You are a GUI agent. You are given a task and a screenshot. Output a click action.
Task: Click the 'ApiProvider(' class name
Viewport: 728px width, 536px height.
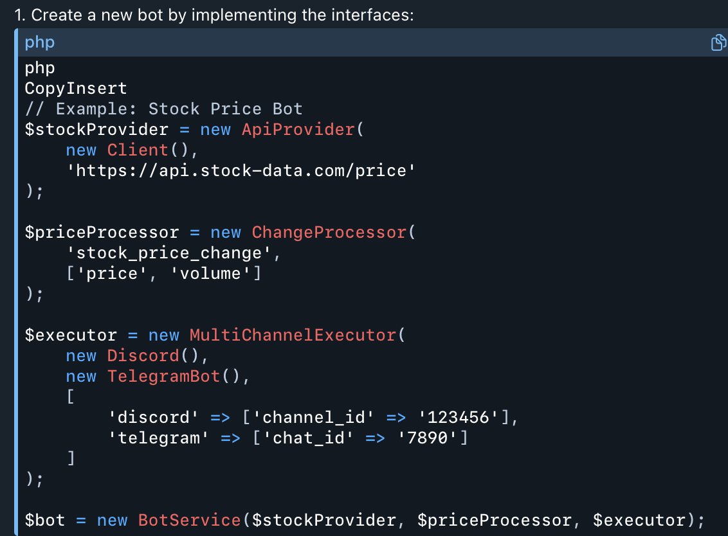pyautogui.click(x=303, y=129)
